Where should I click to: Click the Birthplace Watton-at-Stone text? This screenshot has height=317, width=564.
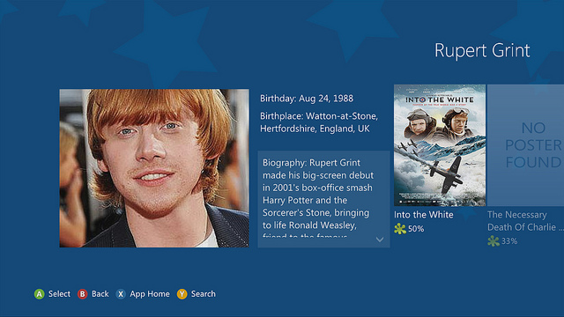319,122
